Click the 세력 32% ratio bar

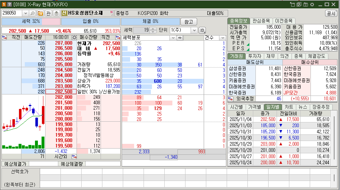click(x=31, y=21)
